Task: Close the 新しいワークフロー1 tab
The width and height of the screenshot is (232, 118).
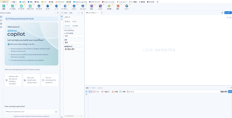Action: (x=98, y=13)
